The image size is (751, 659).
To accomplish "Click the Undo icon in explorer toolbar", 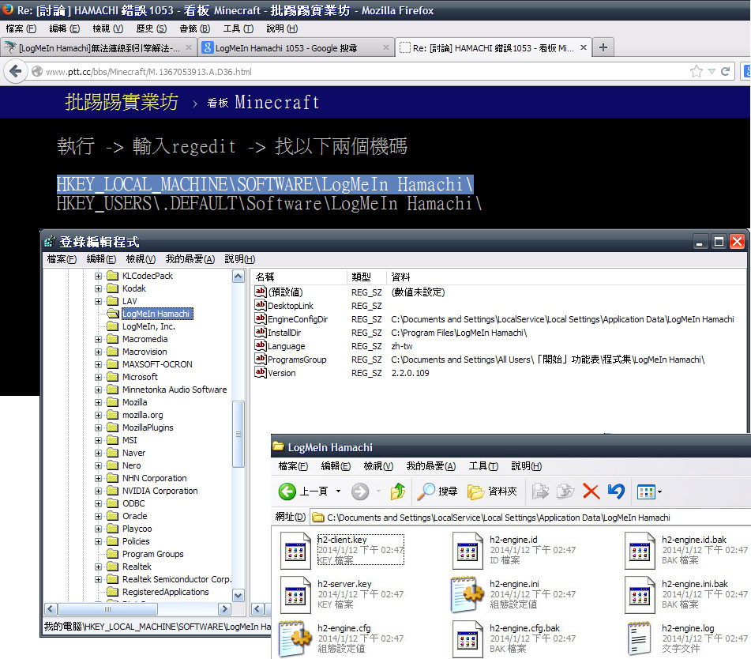I will 616,491.
